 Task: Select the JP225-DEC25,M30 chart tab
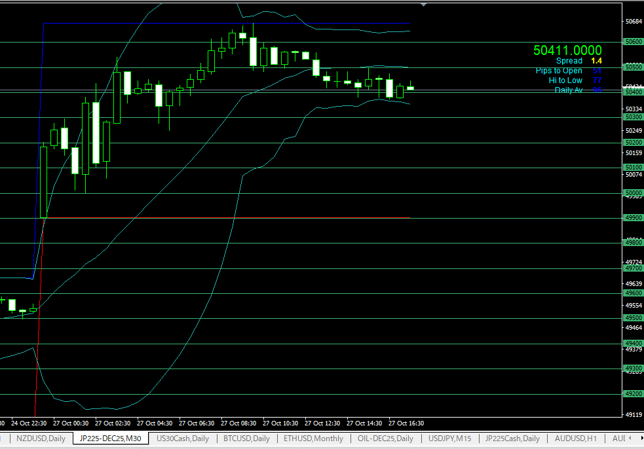(x=110, y=439)
